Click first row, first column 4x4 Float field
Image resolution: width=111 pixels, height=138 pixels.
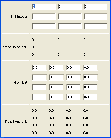click(39, 68)
